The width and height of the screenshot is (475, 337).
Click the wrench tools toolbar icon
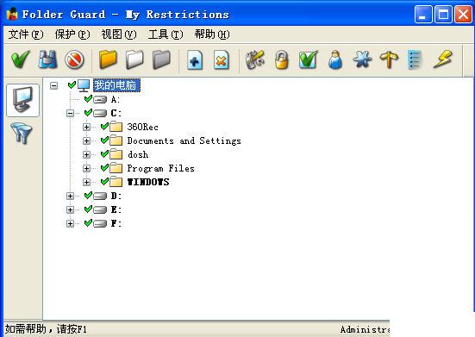[255, 59]
